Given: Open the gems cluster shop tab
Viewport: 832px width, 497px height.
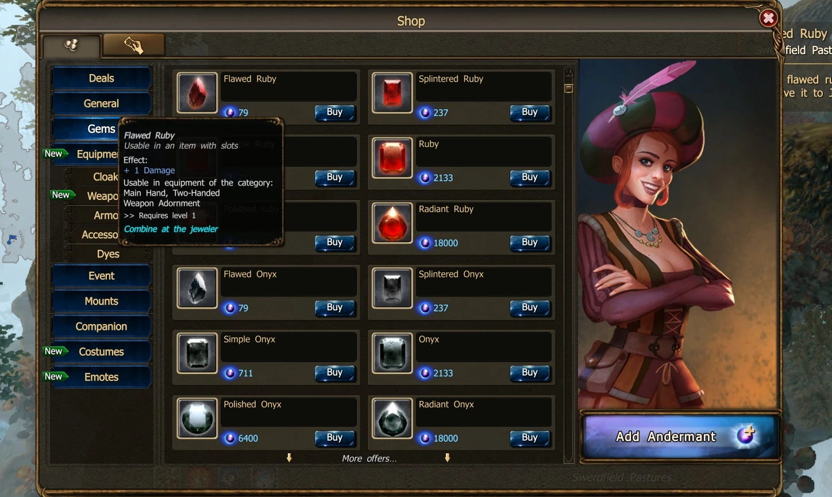Looking at the screenshot, I should pyautogui.click(x=71, y=45).
